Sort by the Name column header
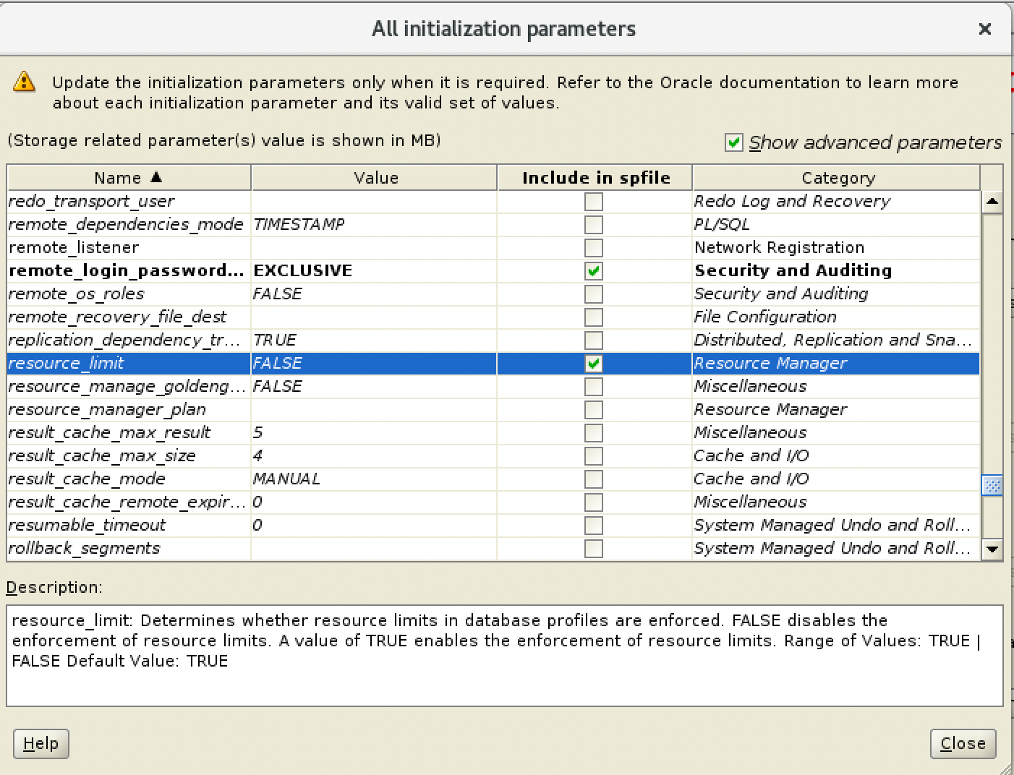1014x775 pixels. coord(129,177)
